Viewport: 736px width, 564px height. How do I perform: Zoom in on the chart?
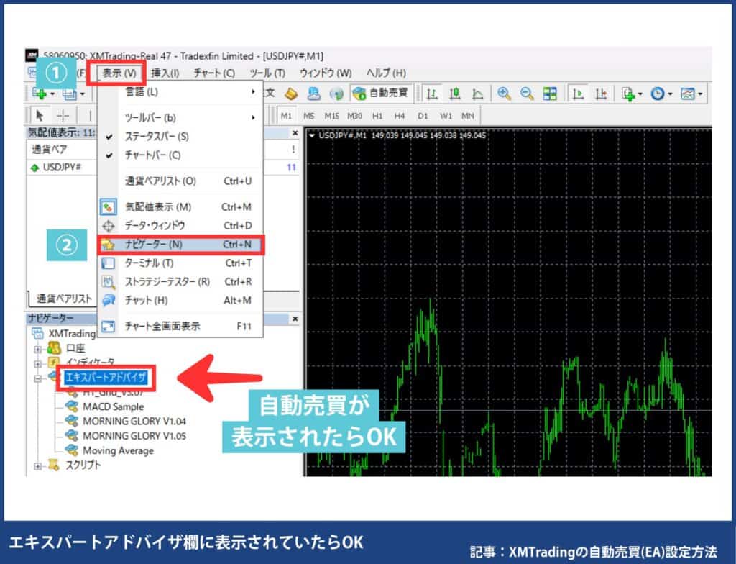click(504, 94)
